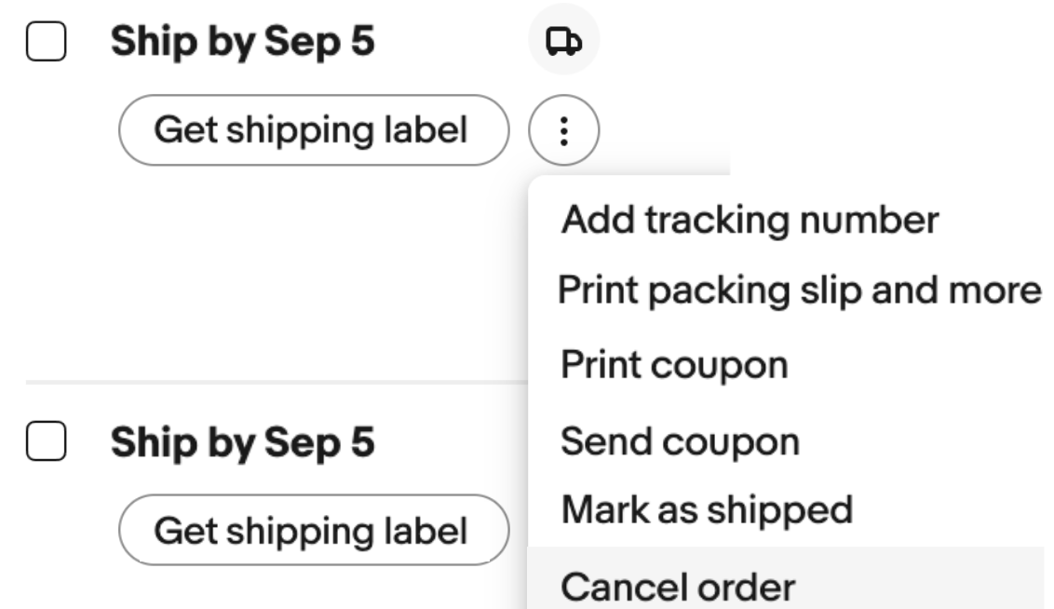This screenshot has height=609, width=1054.
Task: Open the three-dot more actions menu
Action: (x=564, y=131)
